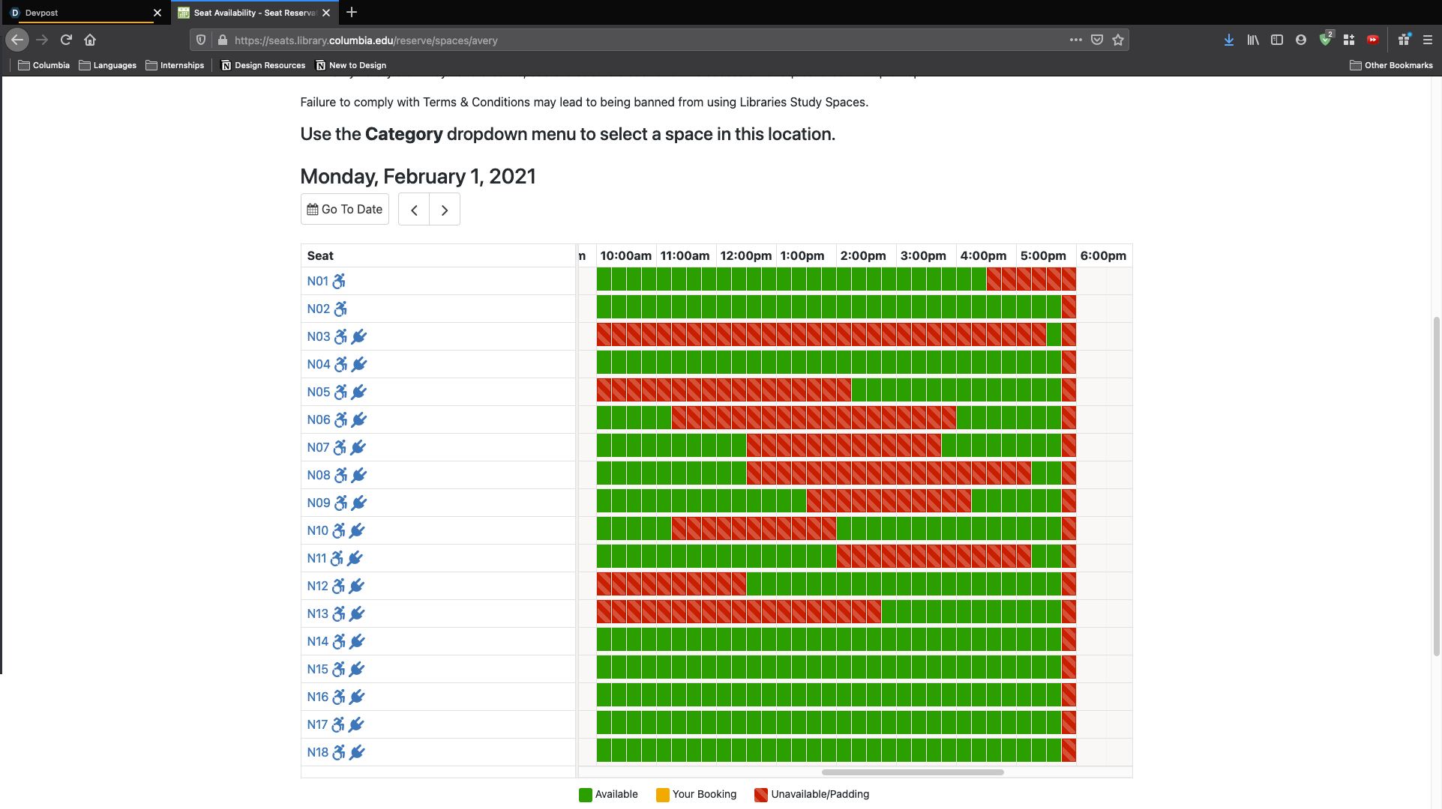Go to next day arrow
Image resolution: width=1442 pixels, height=809 pixels.
[445, 210]
